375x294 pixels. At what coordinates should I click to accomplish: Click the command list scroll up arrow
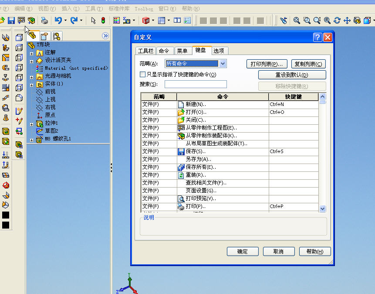322,96
